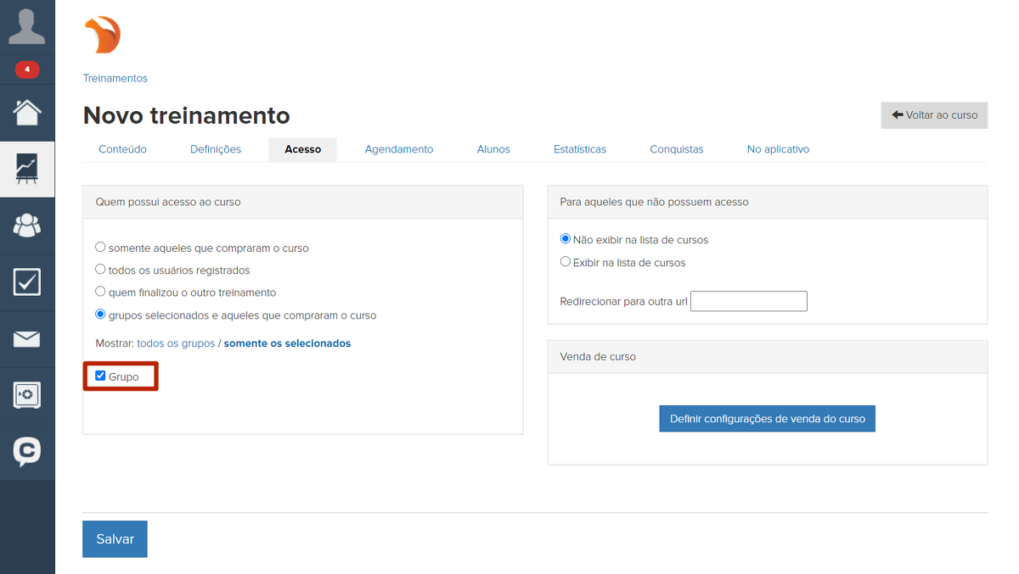The image size is (1019, 574).
Task: Switch to the Agendamento tab
Action: (x=399, y=149)
